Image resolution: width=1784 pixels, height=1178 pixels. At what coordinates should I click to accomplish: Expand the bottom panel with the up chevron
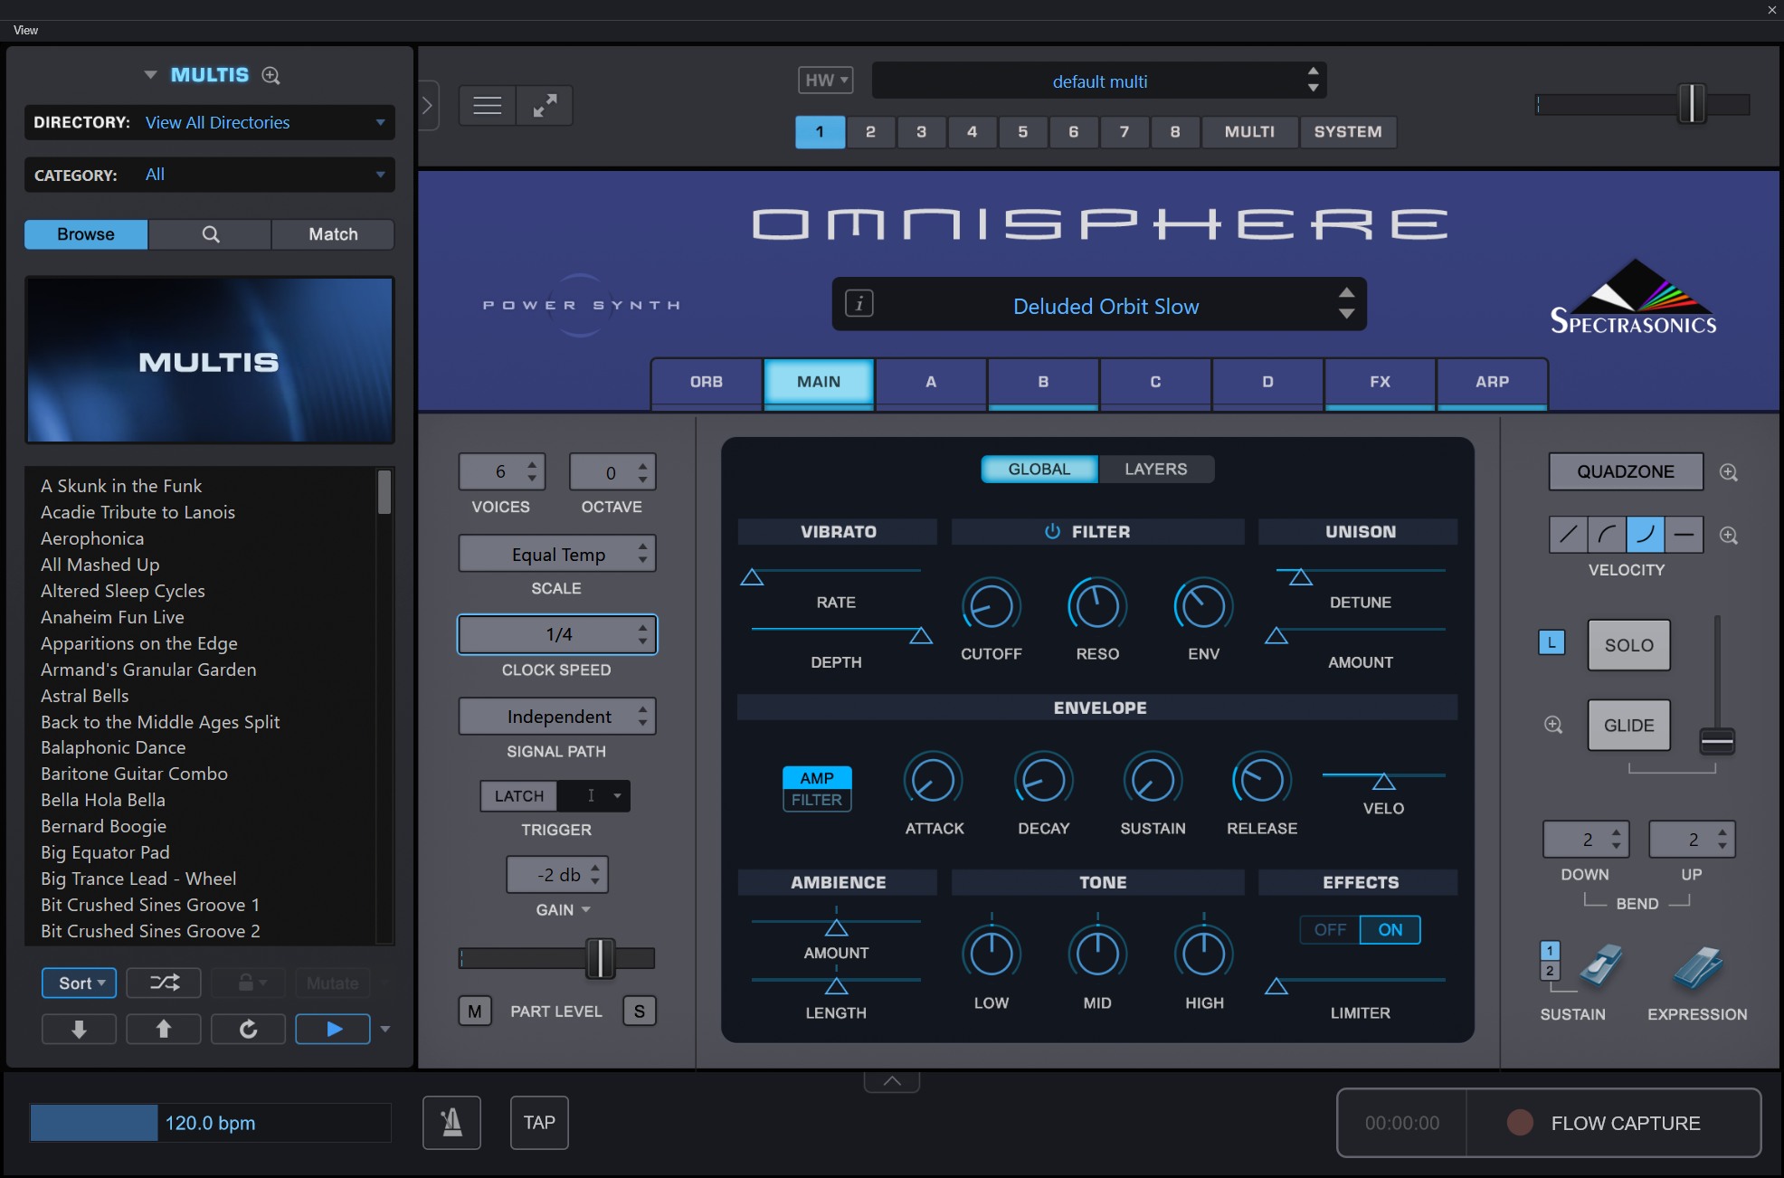coord(892,1081)
